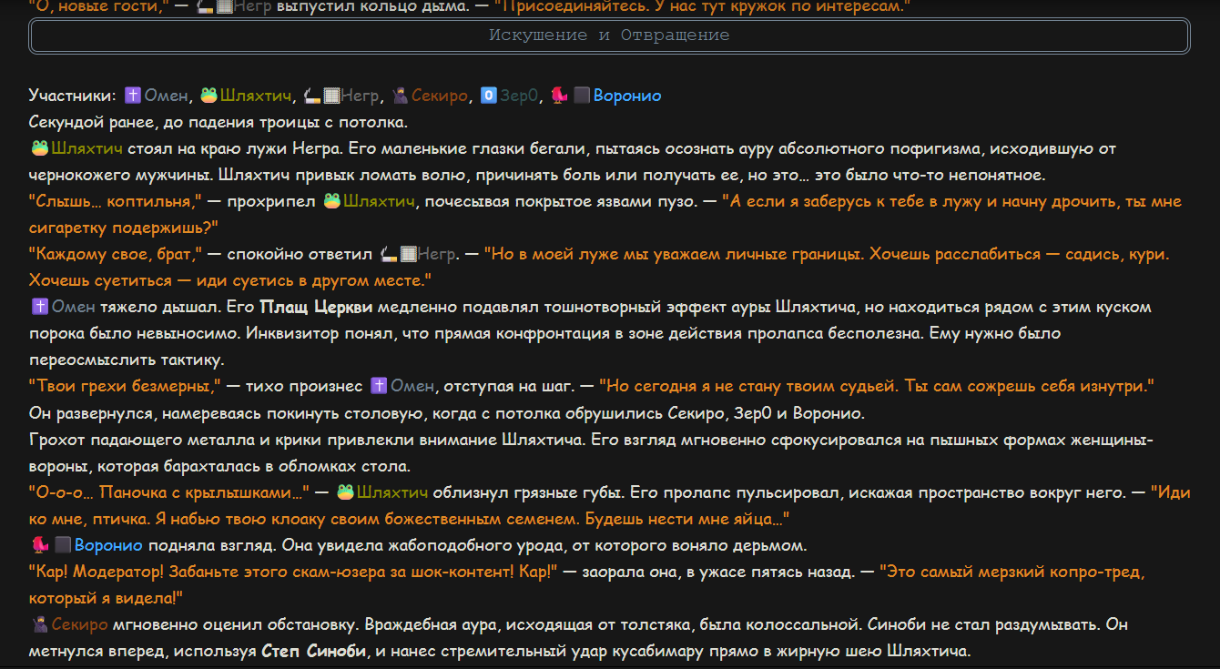
Task: Click the red bird emoji before "Воронио подняла взгляд"
Action: 39,545
